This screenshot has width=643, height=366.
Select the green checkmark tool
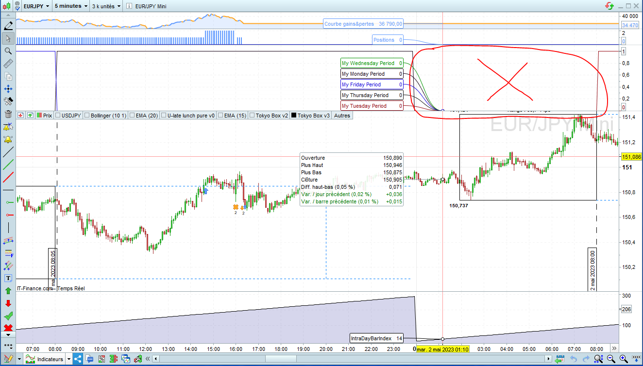click(8, 316)
